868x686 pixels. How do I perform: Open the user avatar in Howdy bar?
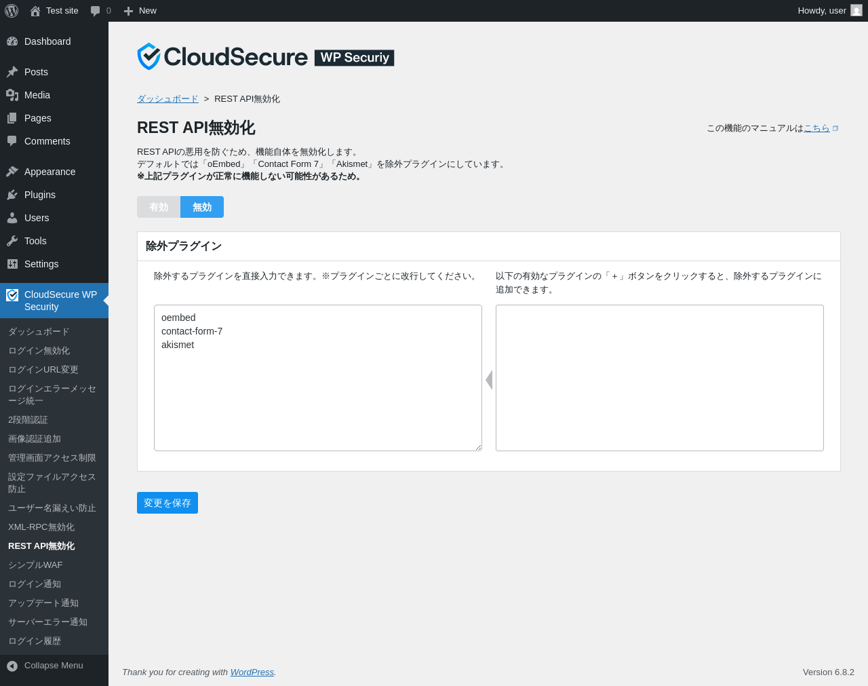[x=856, y=10]
